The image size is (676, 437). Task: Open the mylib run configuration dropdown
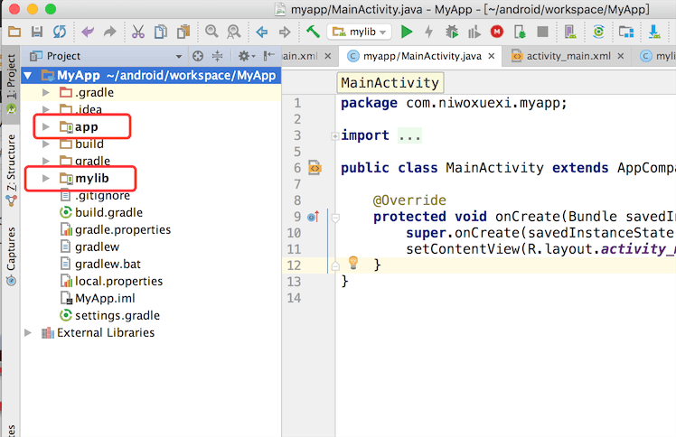359,32
